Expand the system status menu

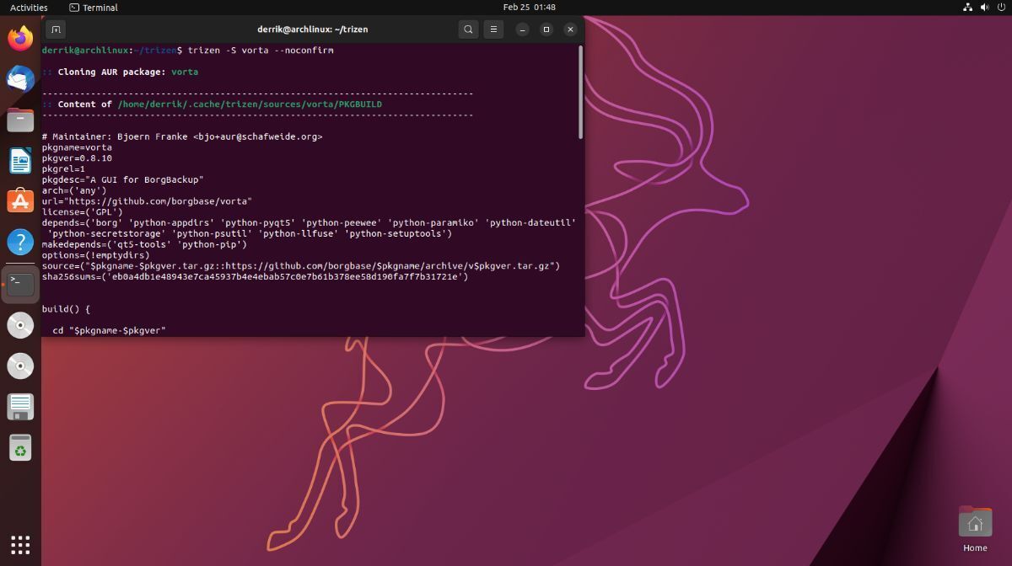click(x=983, y=7)
